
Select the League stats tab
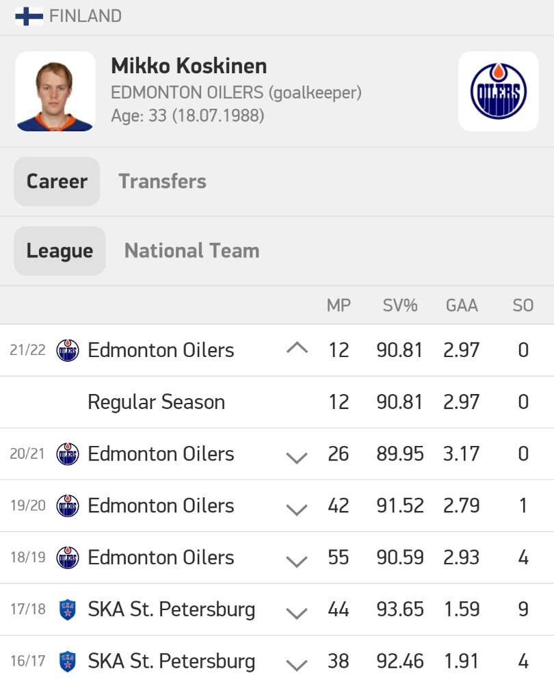point(60,251)
